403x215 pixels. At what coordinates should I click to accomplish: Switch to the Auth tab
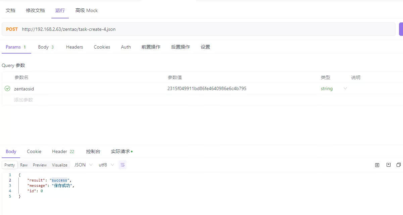click(x=126, y=47)
